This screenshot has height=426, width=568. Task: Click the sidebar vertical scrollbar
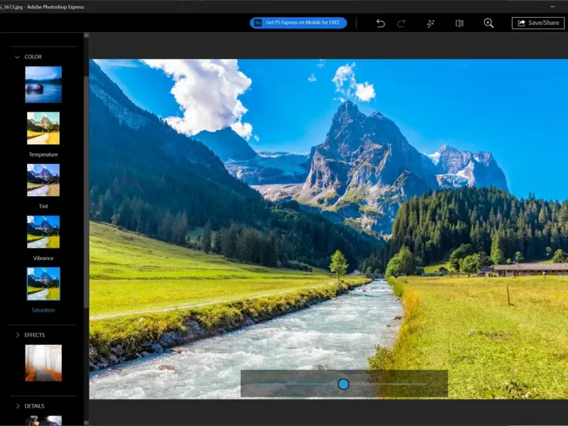tap(86, 192)
